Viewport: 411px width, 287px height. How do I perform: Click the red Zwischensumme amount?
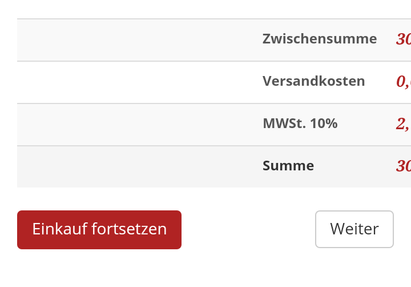pos(404,39)
